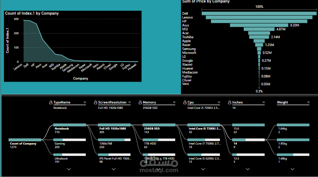Expand more values under Cpu column

pos(203,169)
